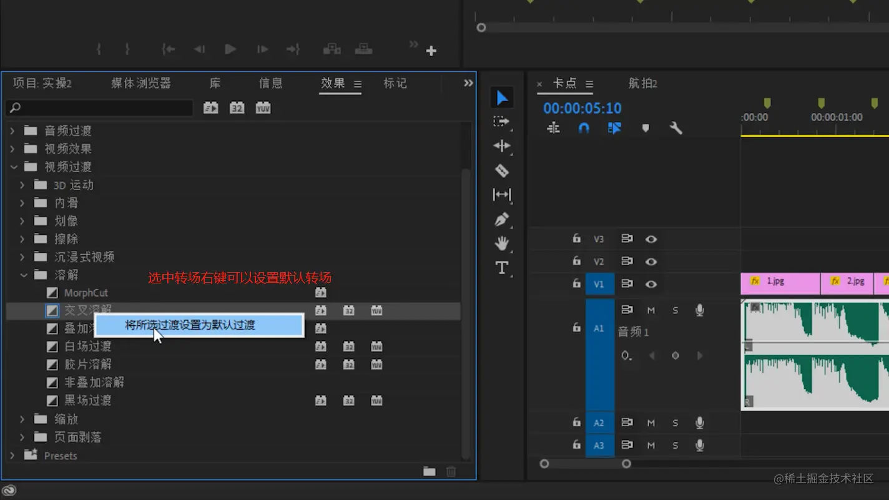Click the timeline Add Marker icon
The image size is (889, 500).
pyautogui.click(x=646, y=128)
